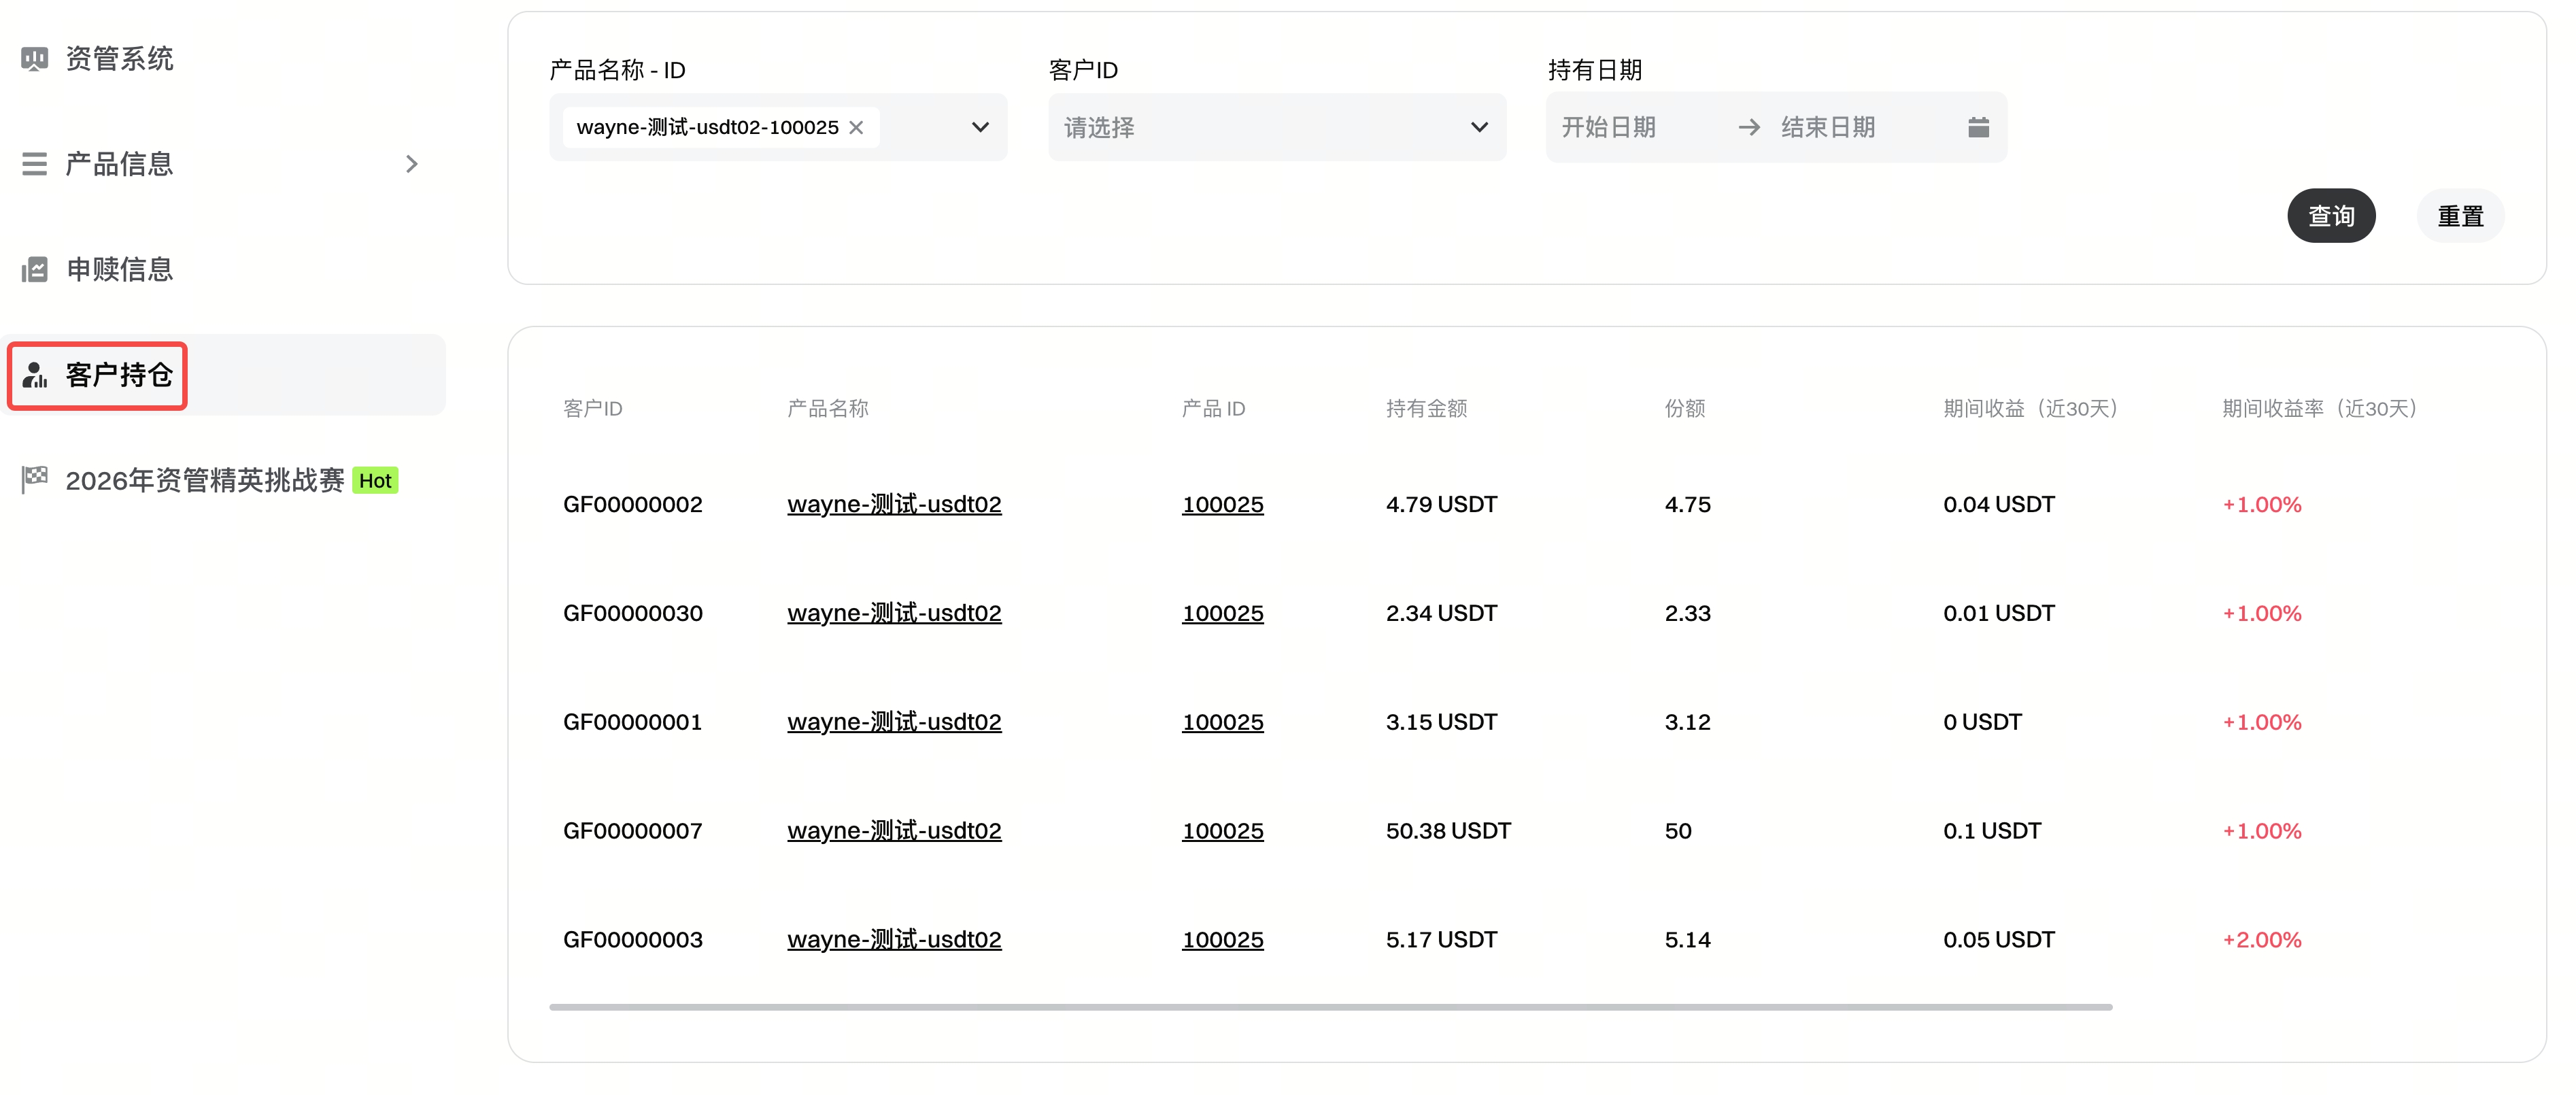Remove the wayne-测试-usdt02-100025 filter tag
The width and height of the screenshot is (2576, 1095).
pos(857,127)
